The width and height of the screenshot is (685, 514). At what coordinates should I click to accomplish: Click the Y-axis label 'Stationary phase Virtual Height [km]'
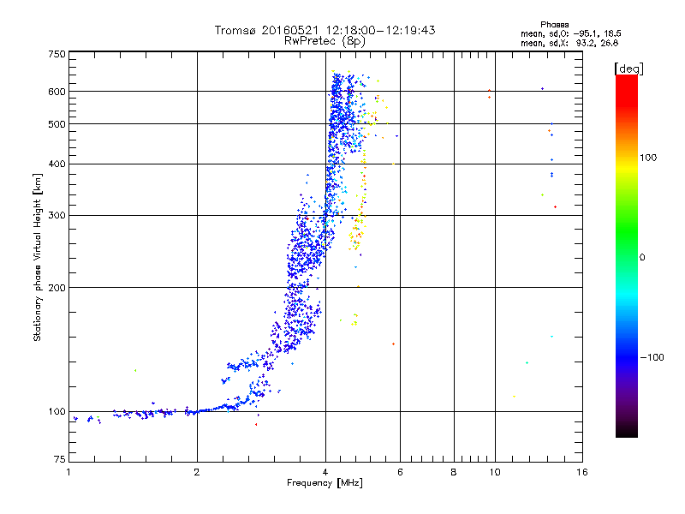click(x=37, y=257)
